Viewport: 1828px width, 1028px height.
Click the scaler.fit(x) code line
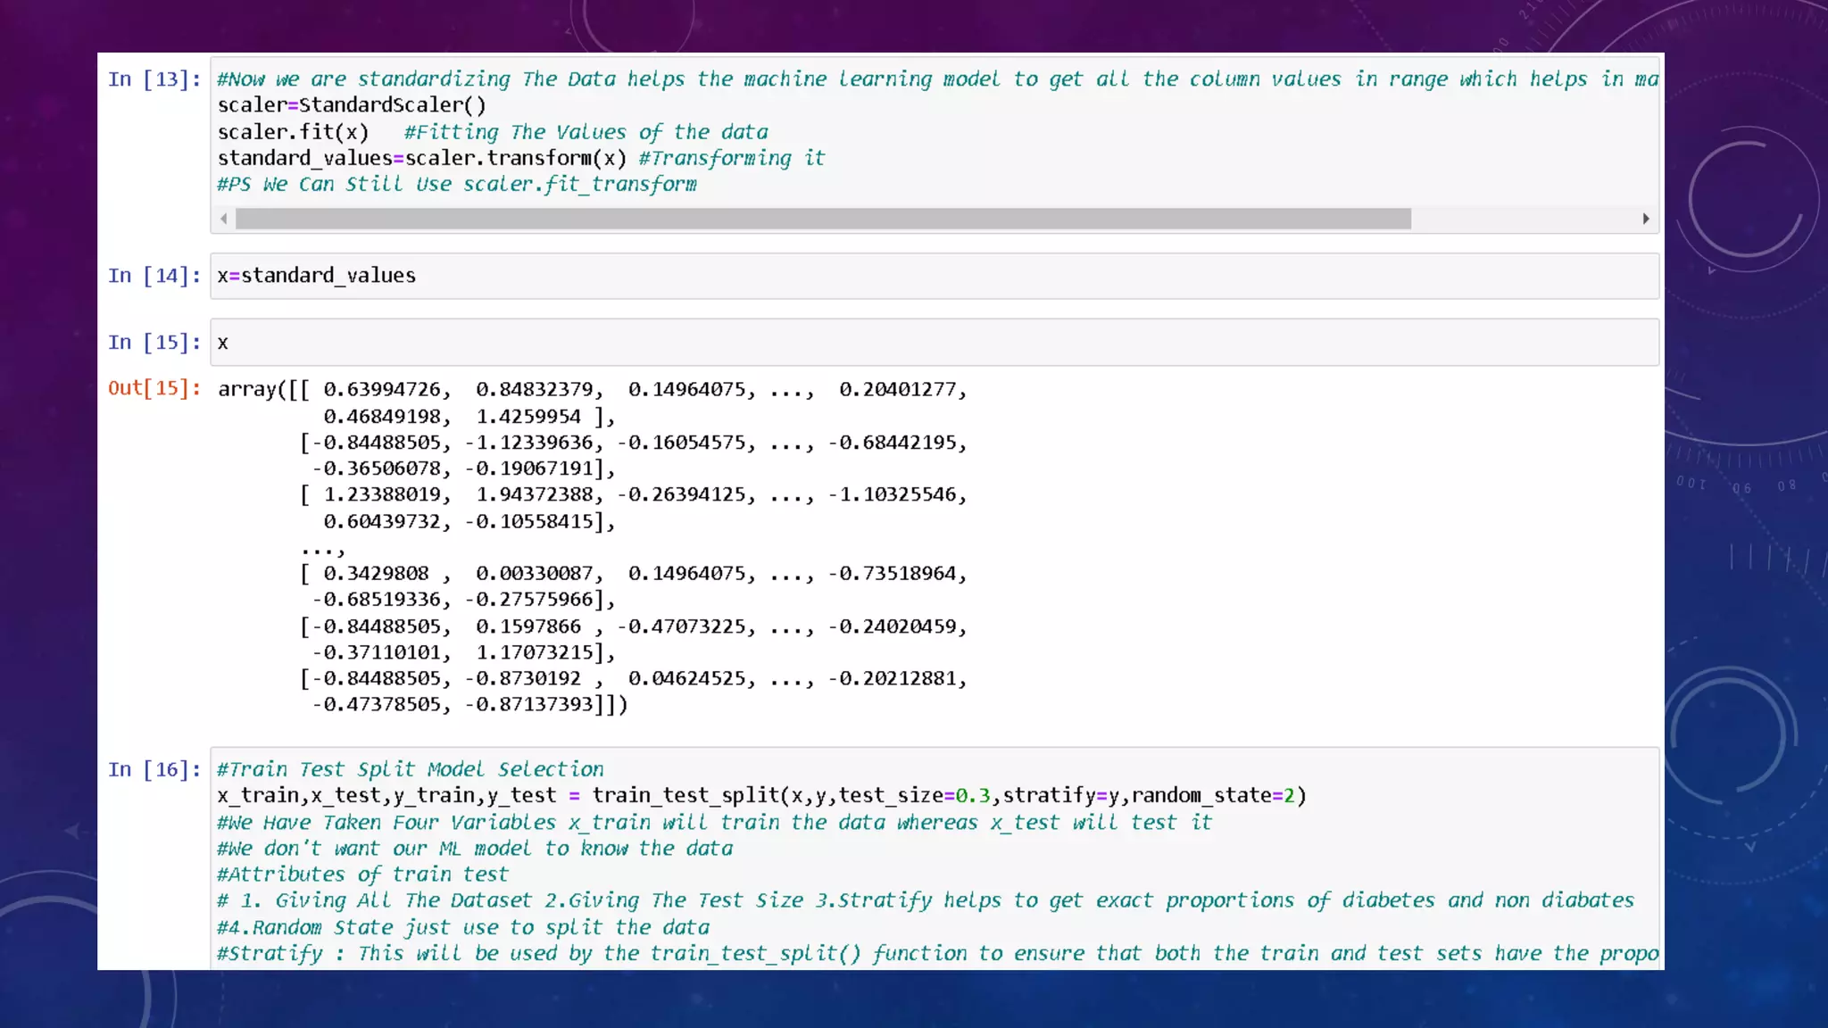pyautogui.click(x=293, y=132)
